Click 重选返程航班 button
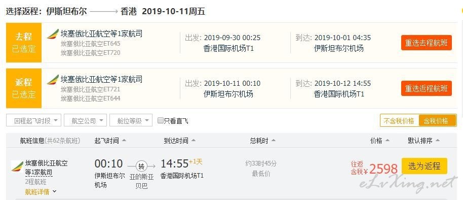The height and width of the screenshot is (200, 463). (x=427, y=88)
